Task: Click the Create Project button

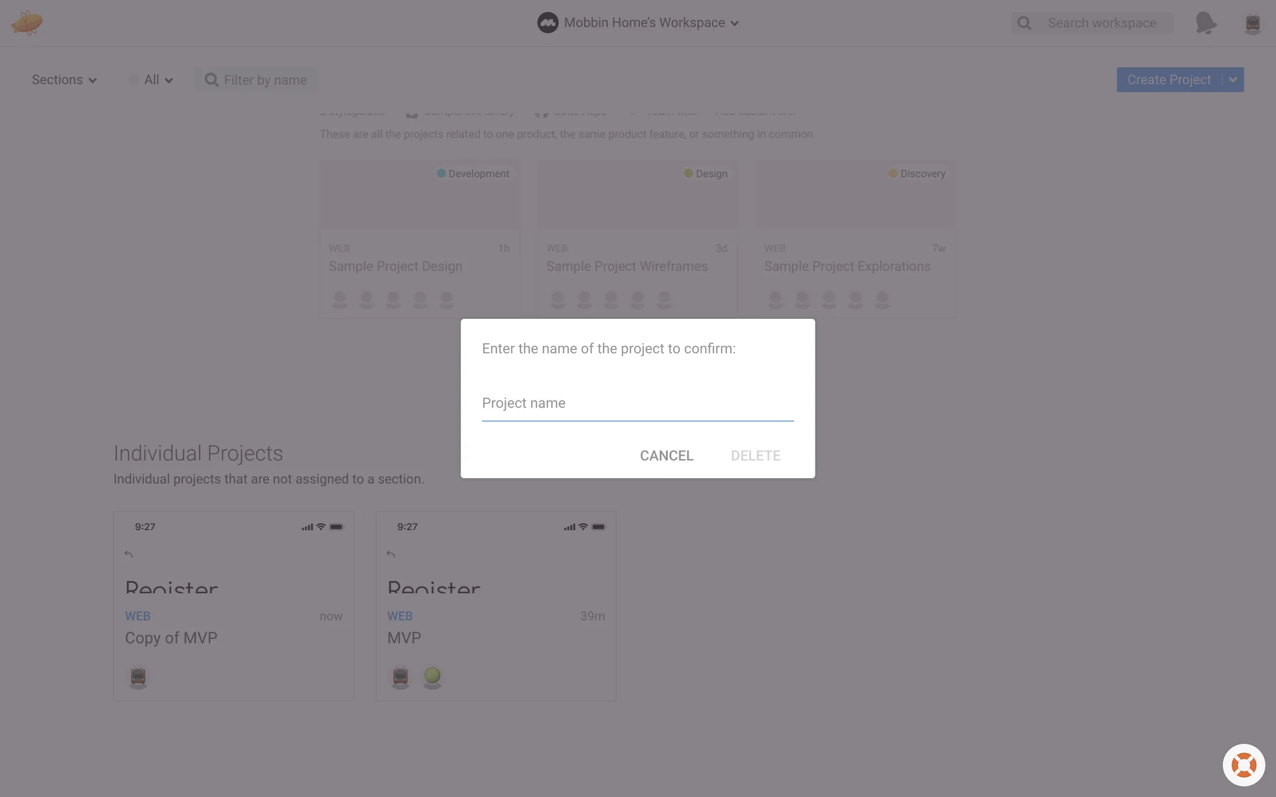Action: click(x=1168, y=80)
